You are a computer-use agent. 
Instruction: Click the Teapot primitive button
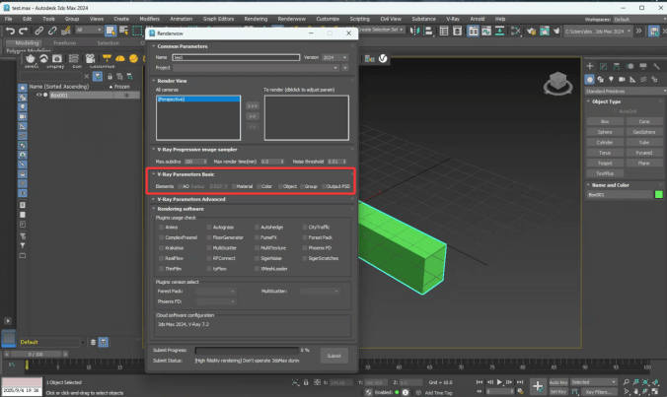point(605,164)
